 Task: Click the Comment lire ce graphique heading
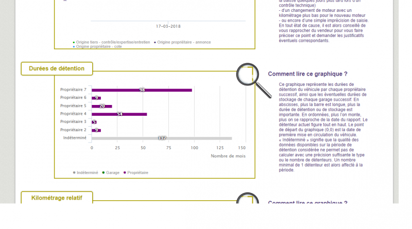click(307, 74)
